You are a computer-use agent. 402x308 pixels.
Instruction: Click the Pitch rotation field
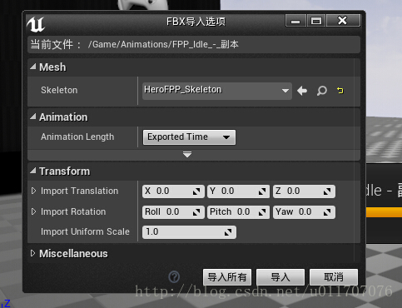[238, 212]
